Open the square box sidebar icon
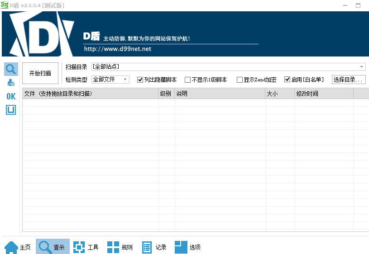The height and width of the screenshot is (254, 369). click(11, 110)
